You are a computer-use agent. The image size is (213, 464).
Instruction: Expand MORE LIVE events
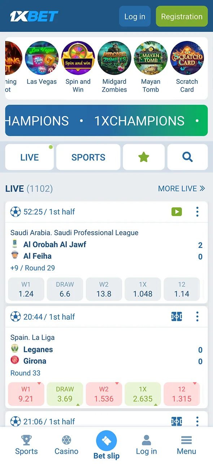pos(182,188)
